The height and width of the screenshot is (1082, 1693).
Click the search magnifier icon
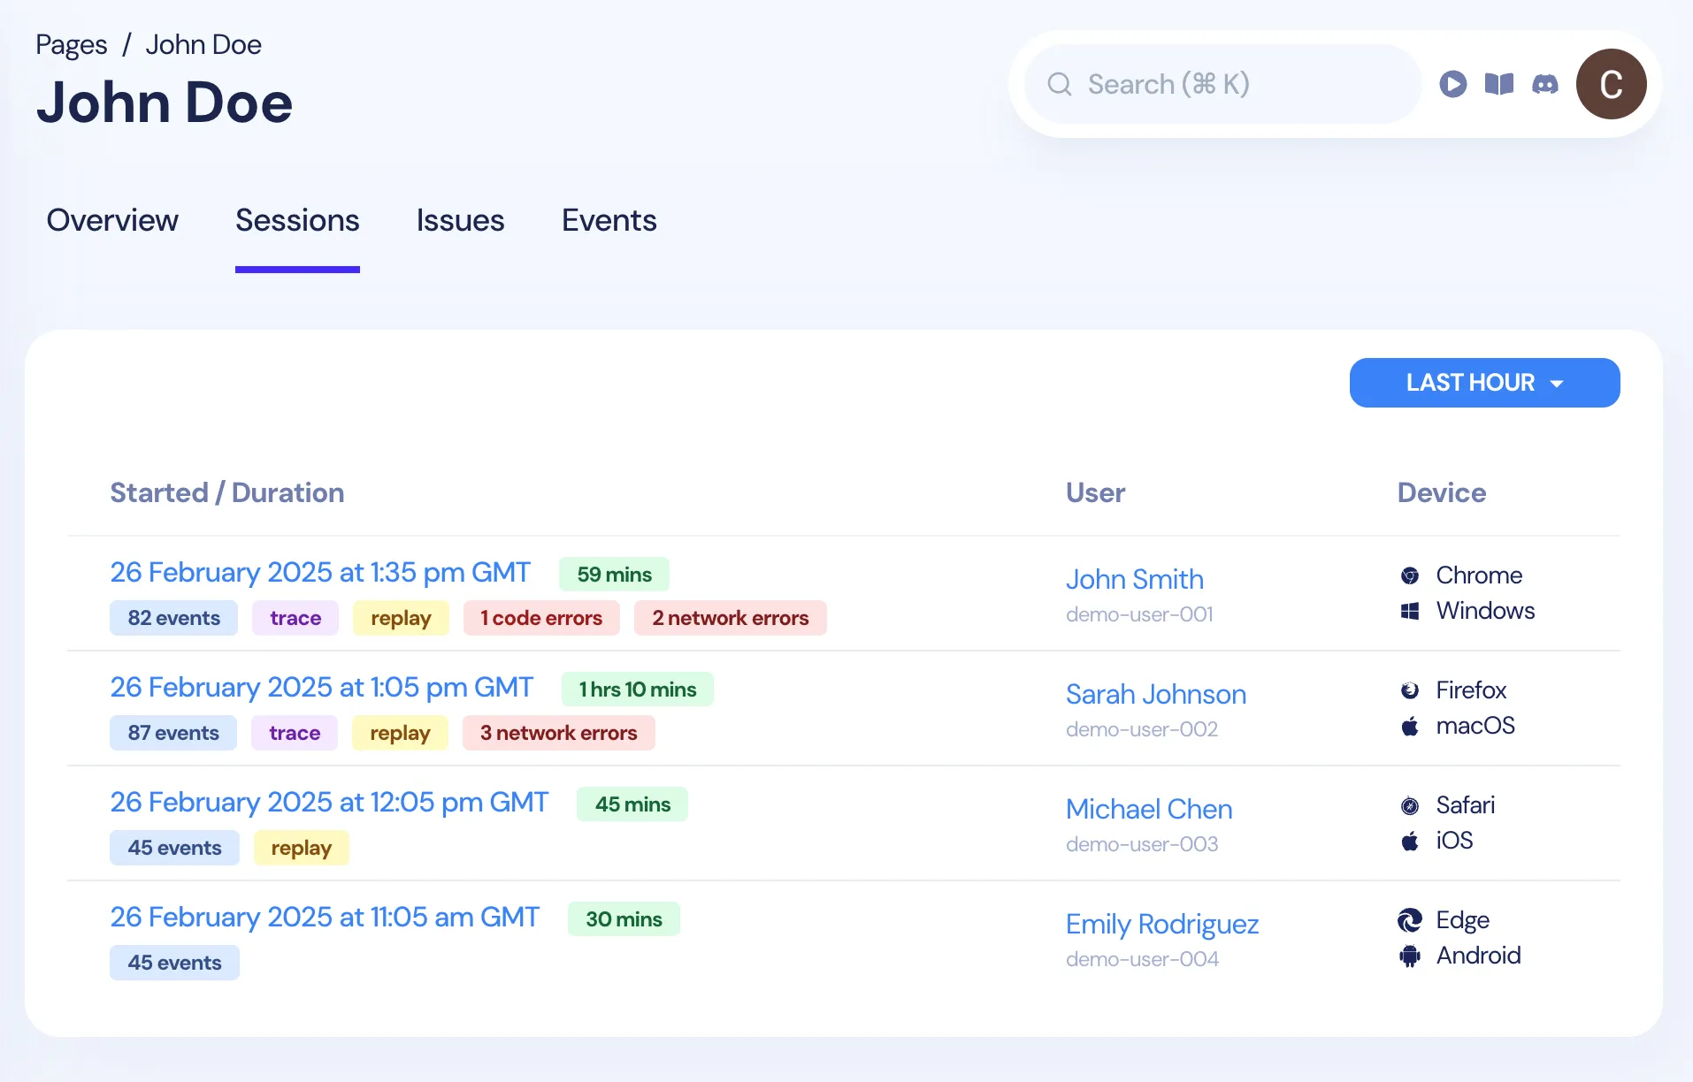tap(1059, 83)
